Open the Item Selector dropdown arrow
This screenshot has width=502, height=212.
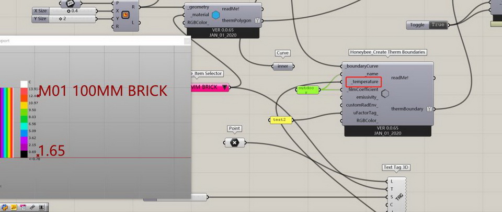(225, 87)
